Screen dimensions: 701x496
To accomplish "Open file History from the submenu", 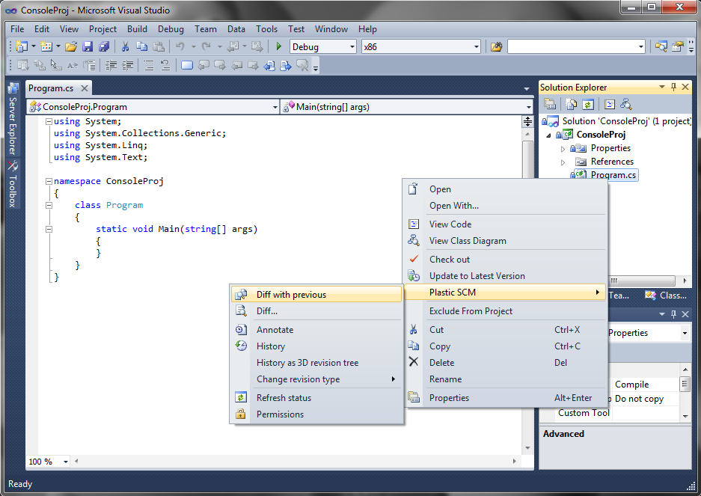I will (316, 346).
